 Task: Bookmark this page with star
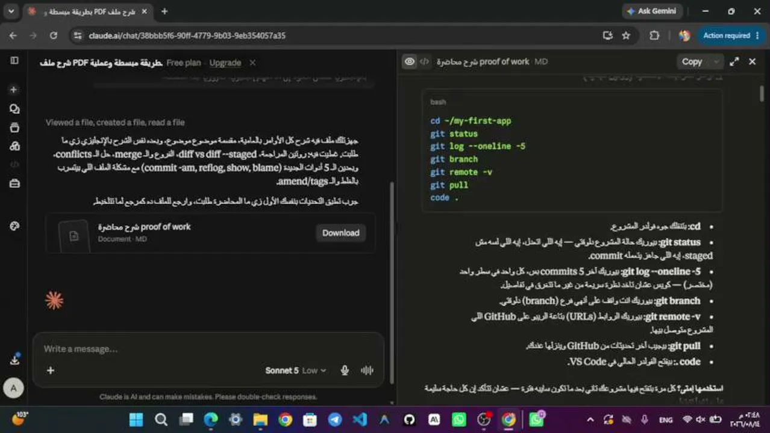pyautogui.click(x=626, y=35)
